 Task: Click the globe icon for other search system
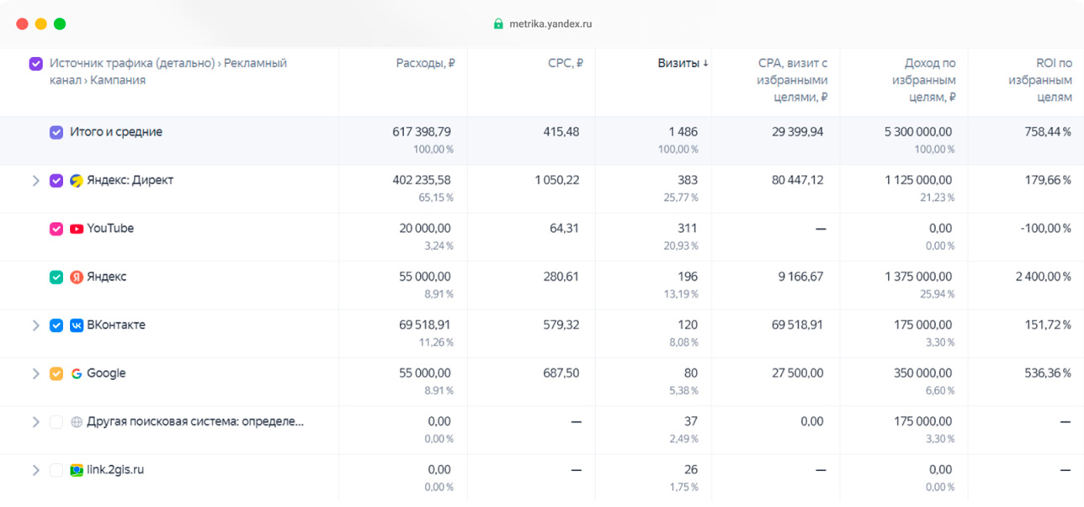77,422
